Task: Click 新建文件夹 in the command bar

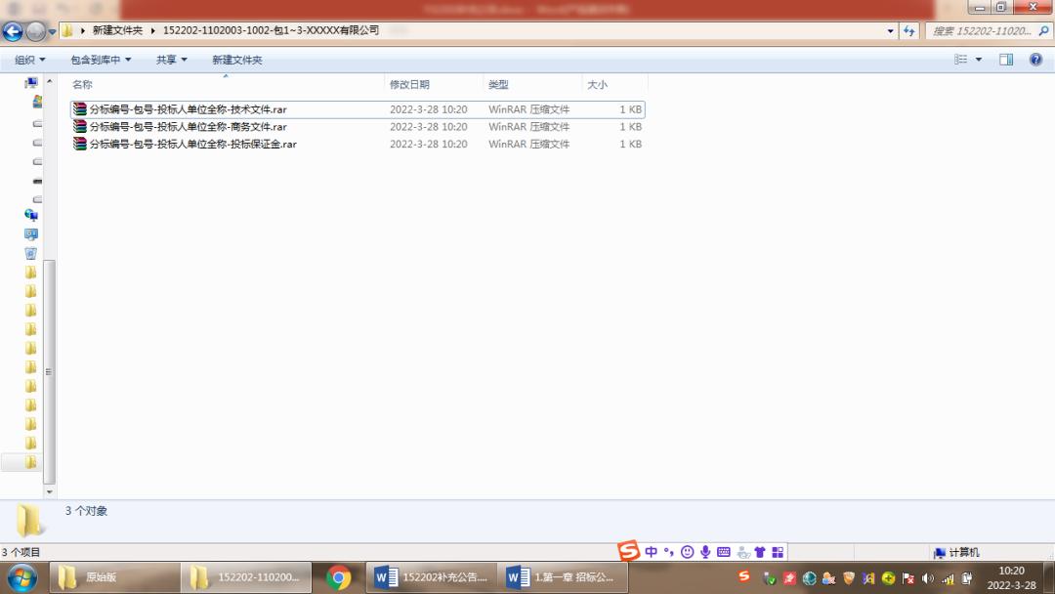Action: coord(236,60)
